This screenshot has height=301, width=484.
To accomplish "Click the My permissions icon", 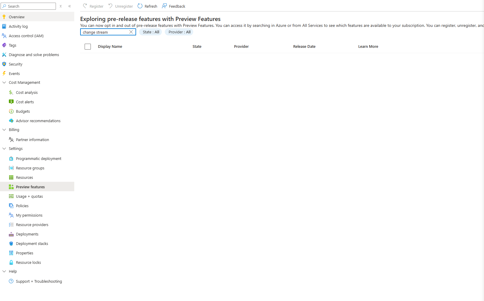I will tap(11, 215).
